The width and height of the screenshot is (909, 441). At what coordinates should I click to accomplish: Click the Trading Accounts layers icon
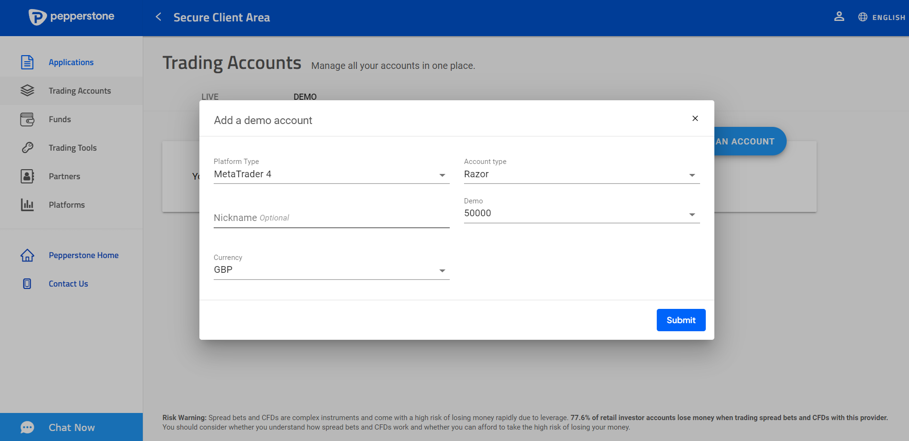(27, 90)
